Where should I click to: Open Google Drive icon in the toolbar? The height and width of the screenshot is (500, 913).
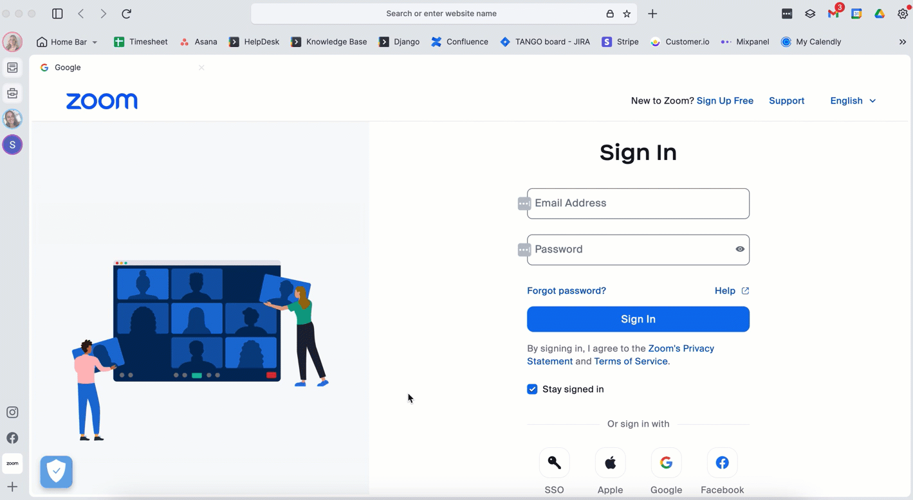(x=880, y=13)
